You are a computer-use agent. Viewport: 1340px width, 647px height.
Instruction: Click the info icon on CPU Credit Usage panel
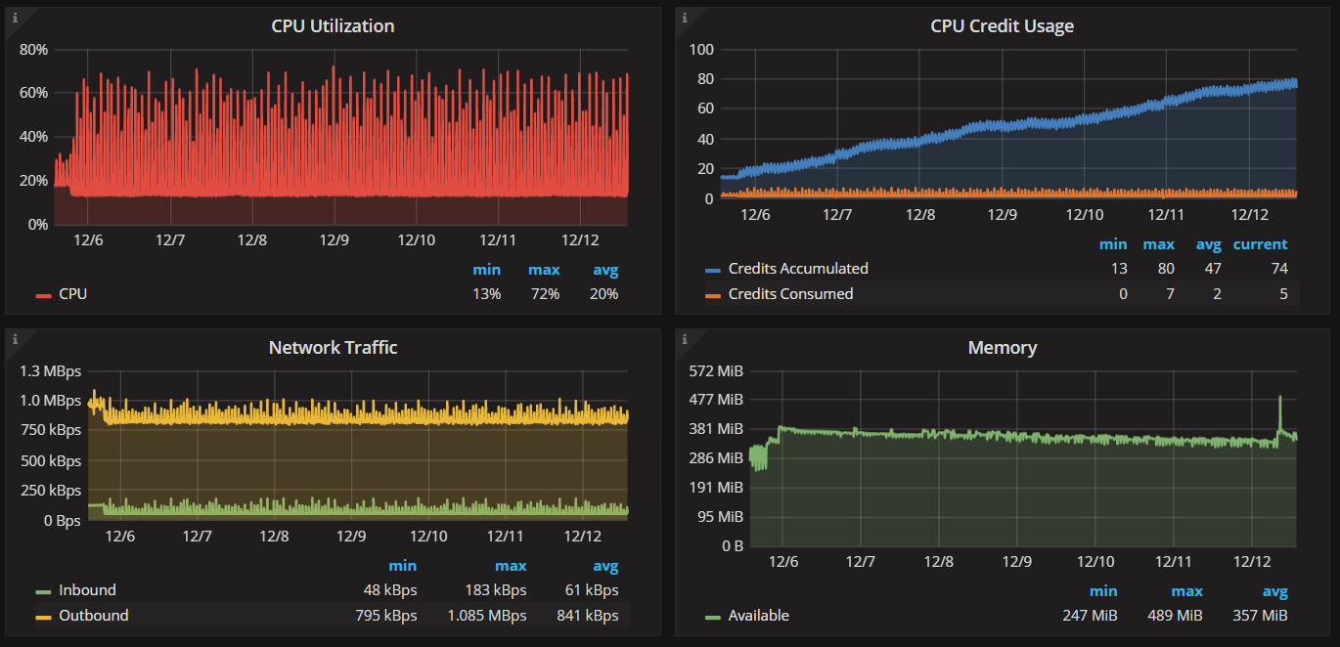coord(684,17)
